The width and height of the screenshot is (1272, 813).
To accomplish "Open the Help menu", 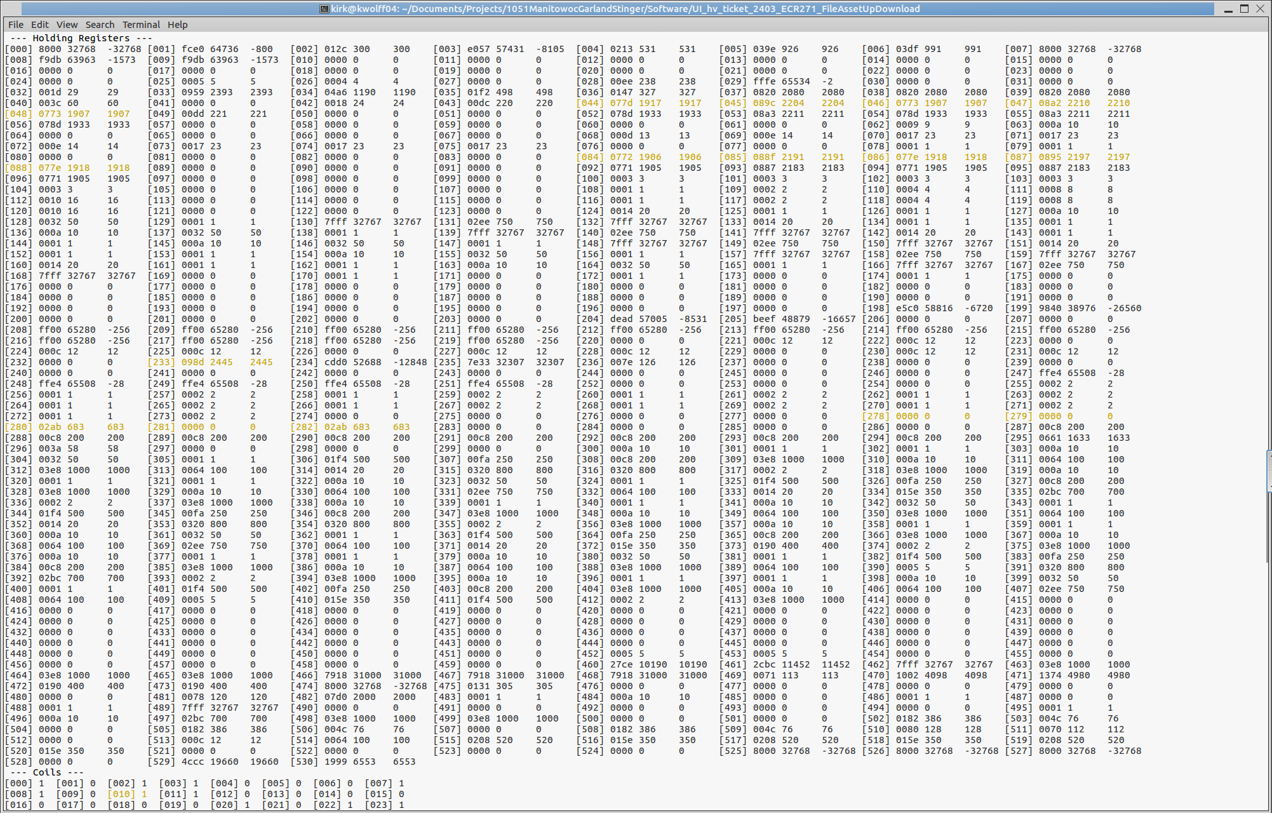I will point(178,25).
